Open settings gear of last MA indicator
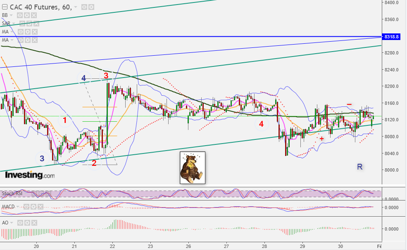This screenshot has width=407, height=250. (x=28, y=40)
